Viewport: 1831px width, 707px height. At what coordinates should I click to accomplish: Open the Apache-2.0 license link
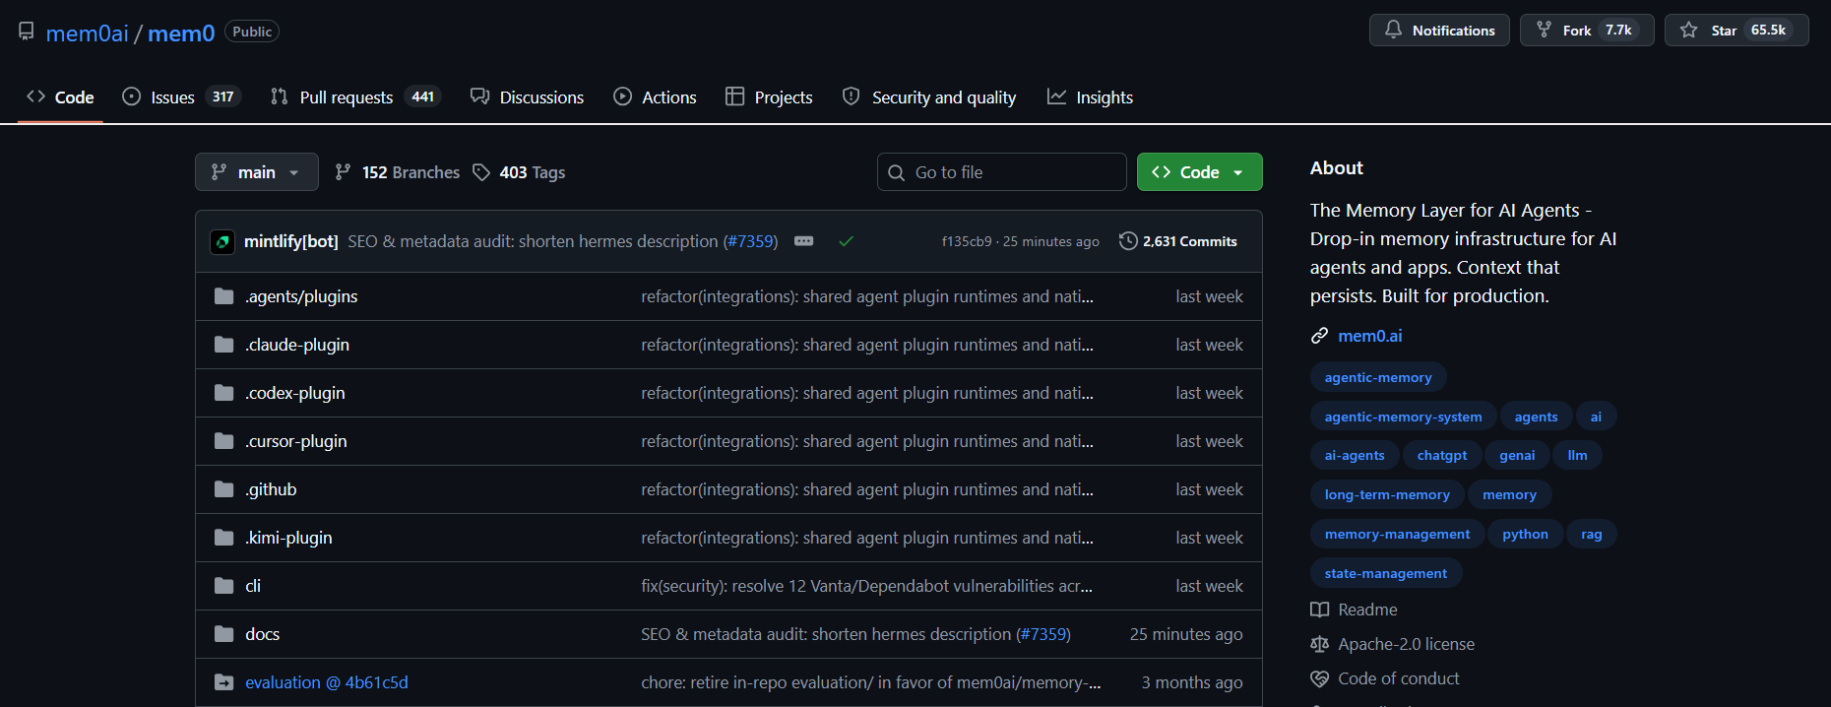point(1406,644)
